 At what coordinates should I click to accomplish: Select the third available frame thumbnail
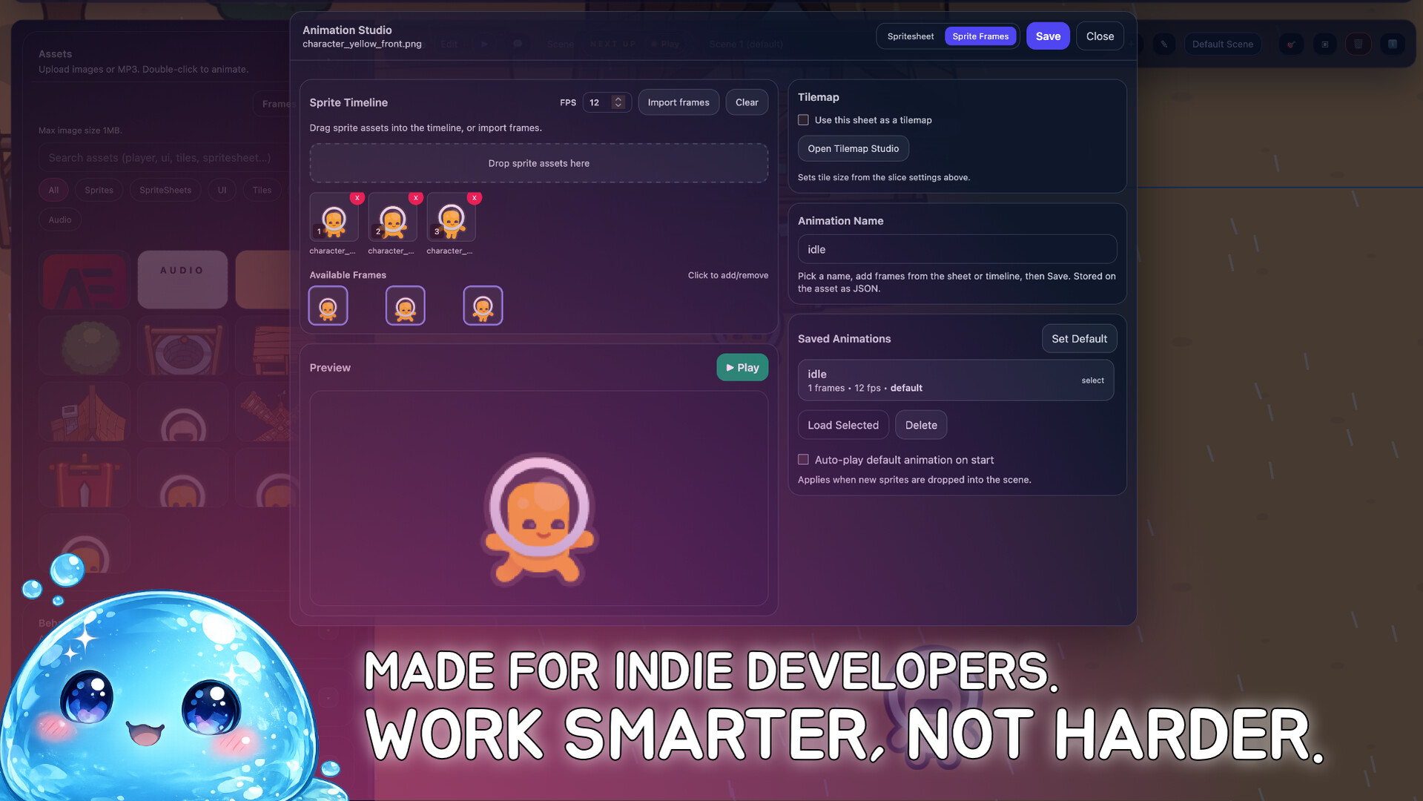(x=483, y=306)
